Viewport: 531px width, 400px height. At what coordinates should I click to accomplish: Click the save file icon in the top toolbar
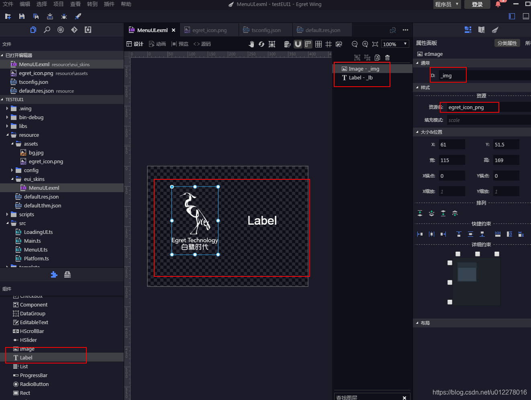pos(22,16)
